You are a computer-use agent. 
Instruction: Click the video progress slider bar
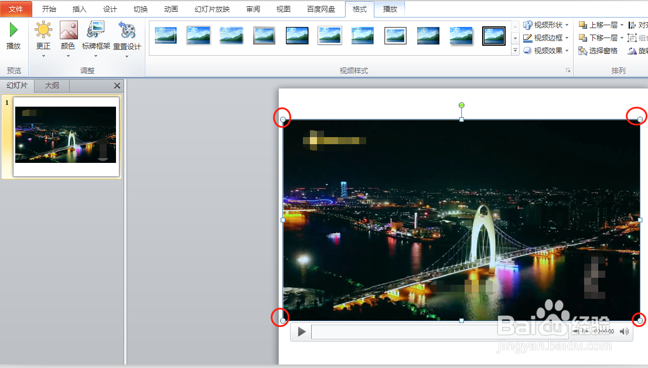point(439,331)
